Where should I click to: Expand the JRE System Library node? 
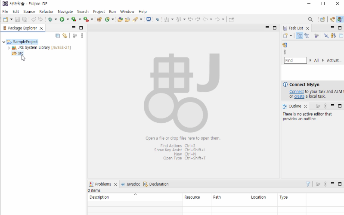coord(9,48)
